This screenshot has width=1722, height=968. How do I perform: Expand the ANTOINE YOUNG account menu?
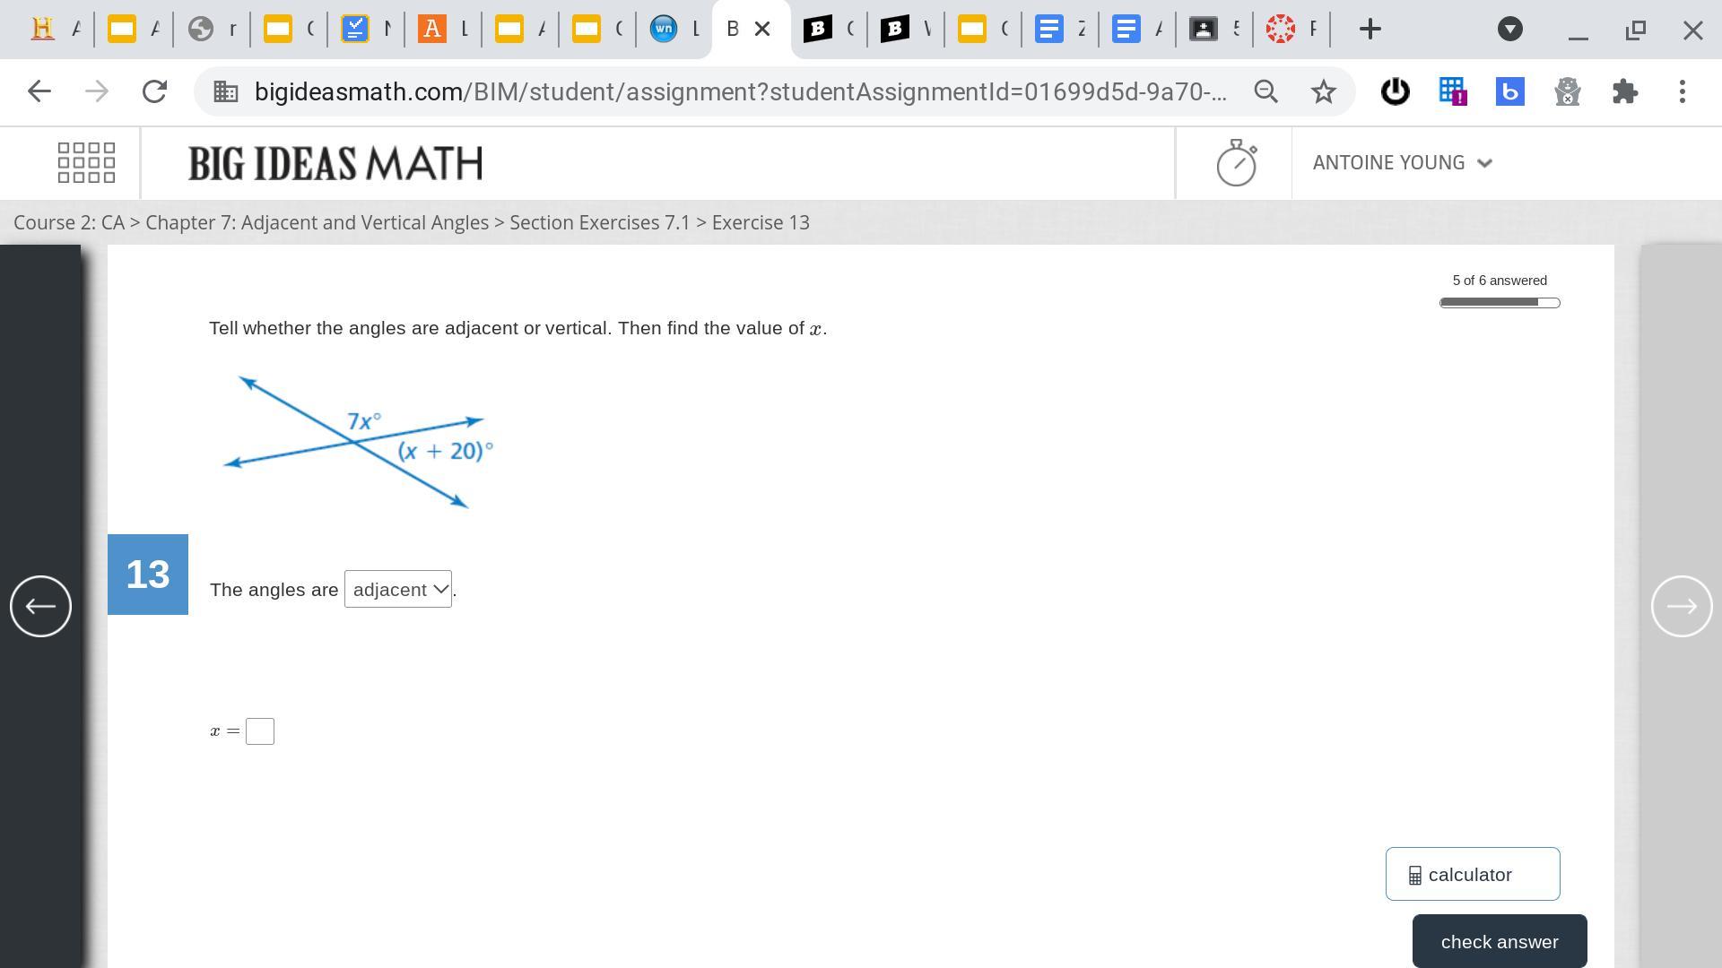click(x=1402, y=163)
